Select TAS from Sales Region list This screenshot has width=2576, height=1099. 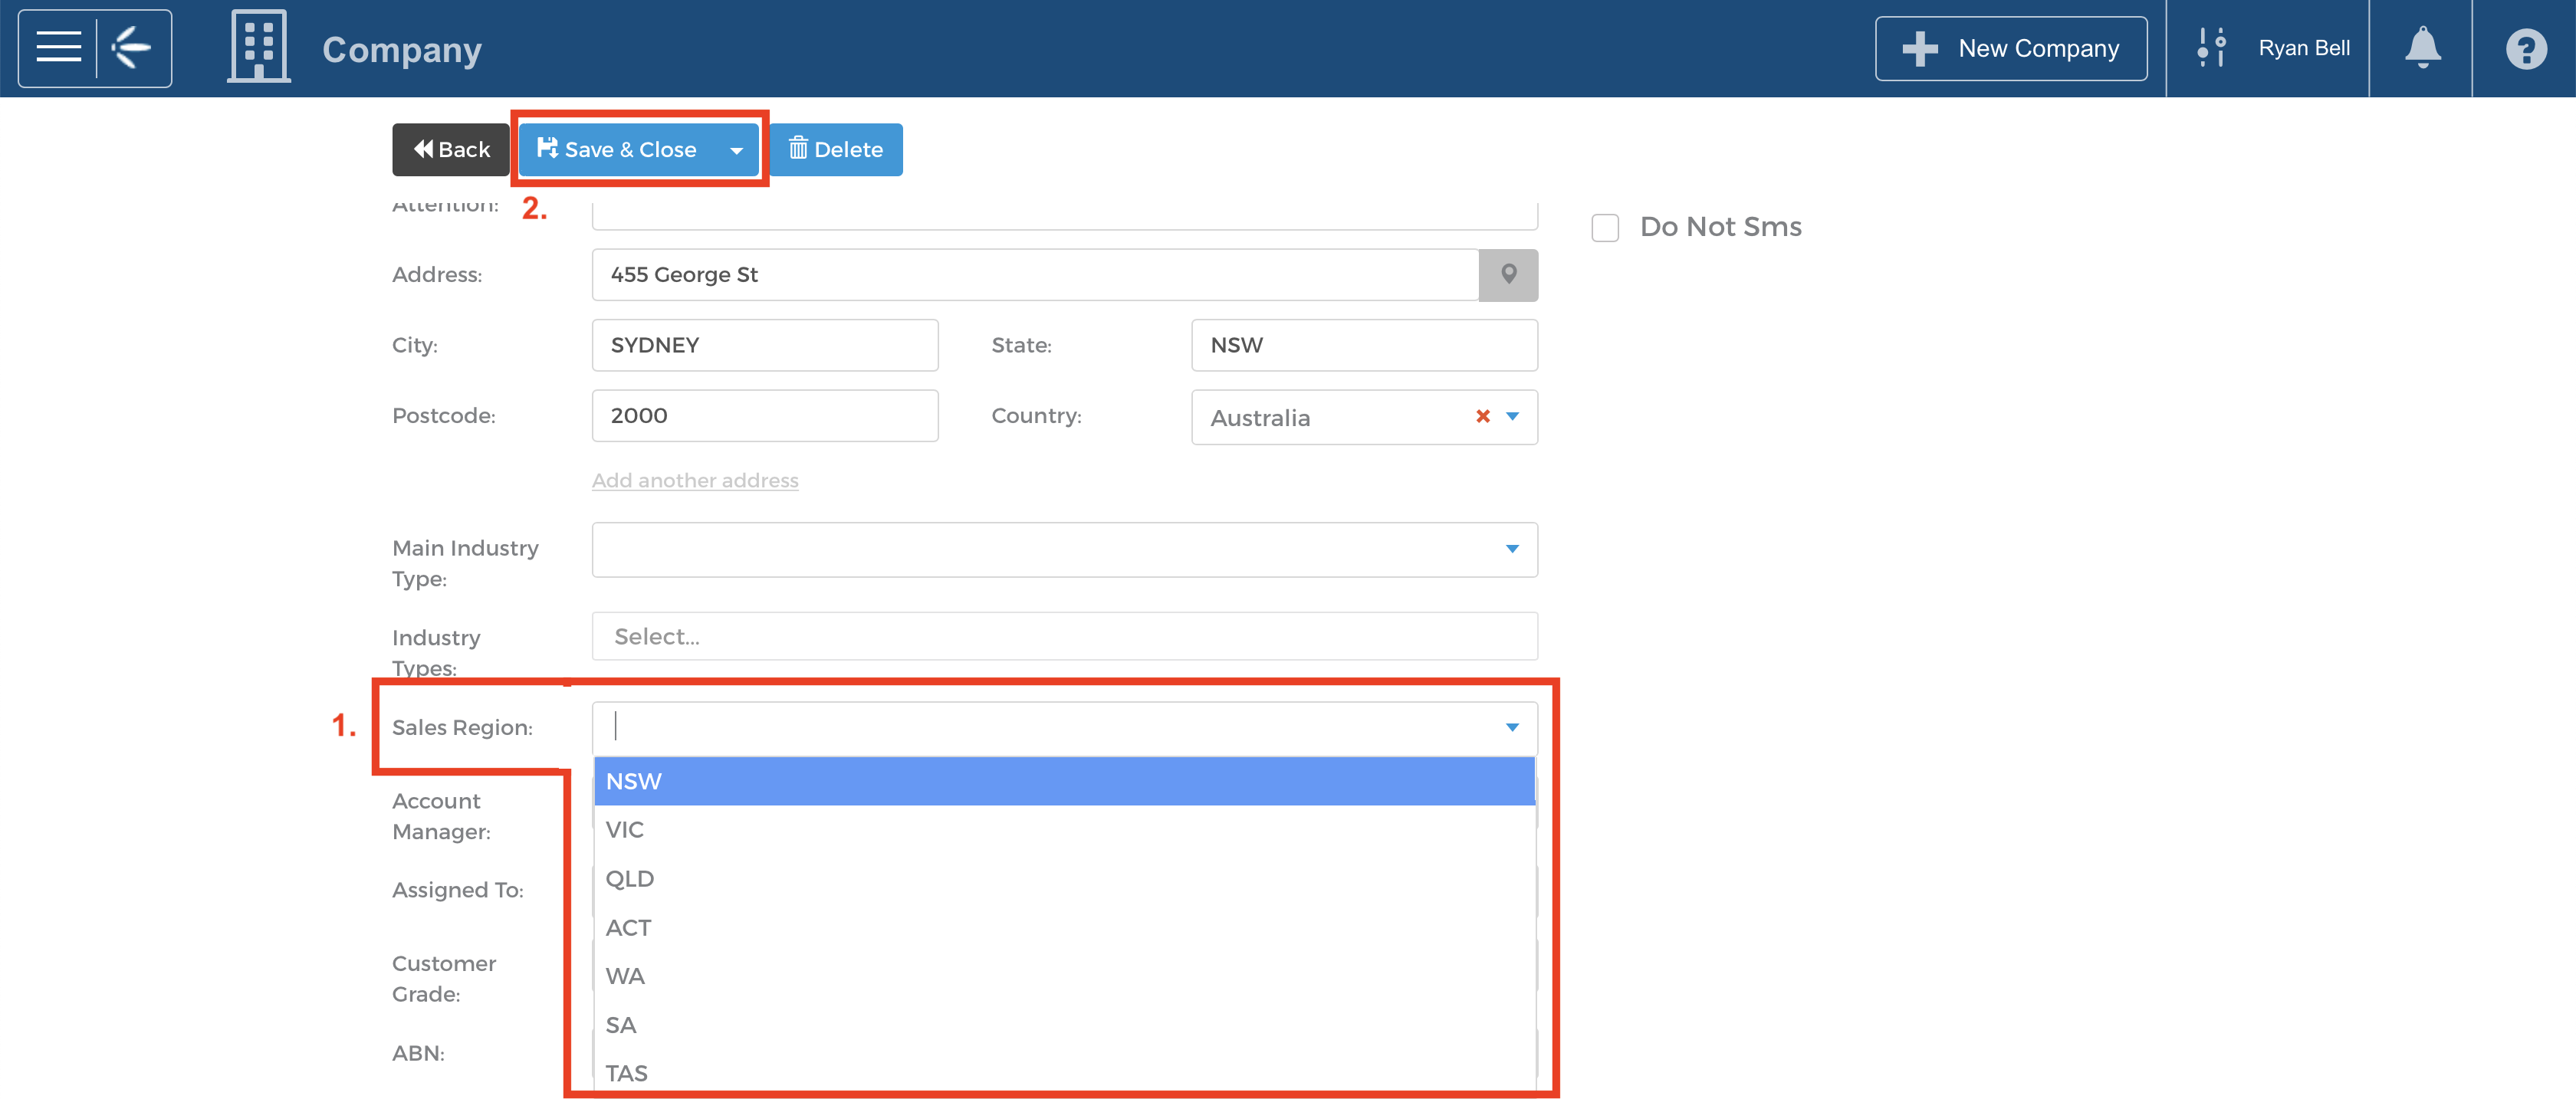[1064, 1073]
